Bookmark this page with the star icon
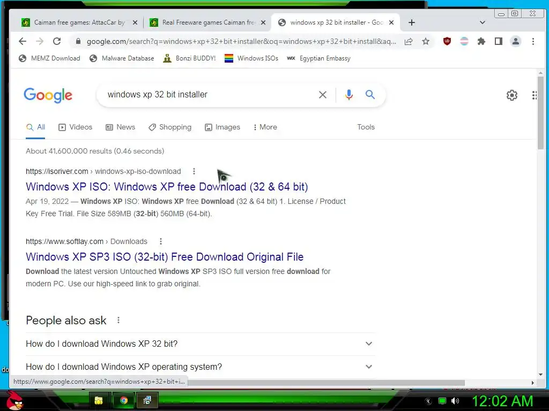This screenshot has width=549, height=411. click(x=425, y=41)
